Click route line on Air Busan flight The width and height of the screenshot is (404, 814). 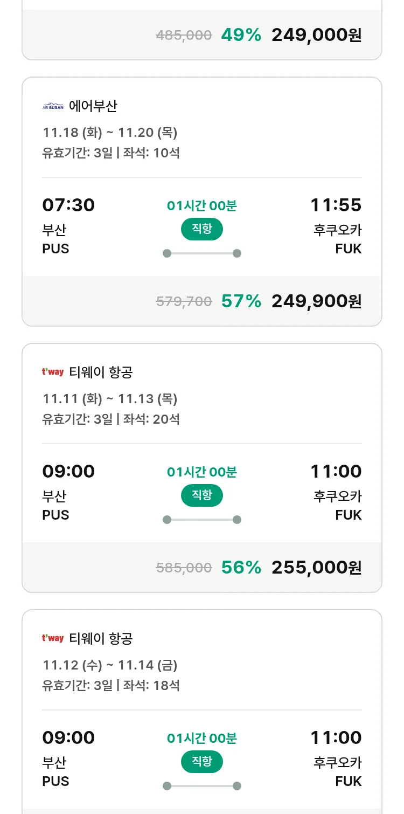click(202, 253)
